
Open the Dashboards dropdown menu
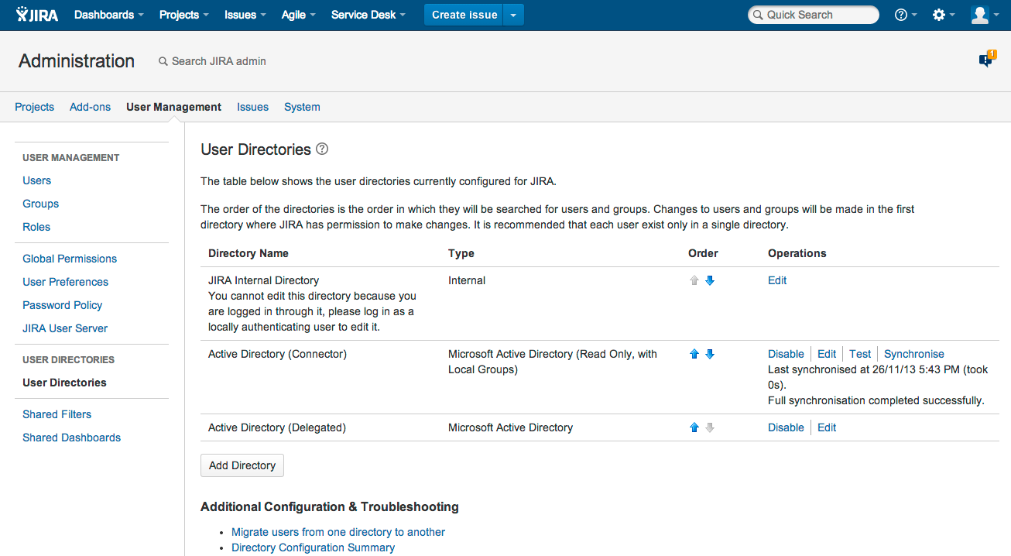pos(109,15)
